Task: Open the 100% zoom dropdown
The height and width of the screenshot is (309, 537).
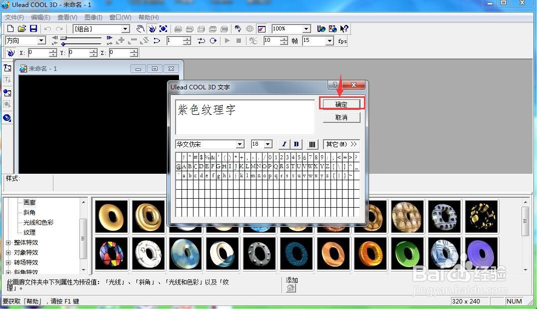Action: point(306,29)
